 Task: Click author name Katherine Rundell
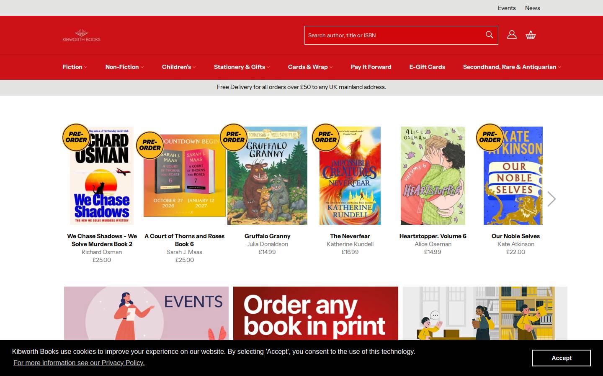click(x=350, y=244)
